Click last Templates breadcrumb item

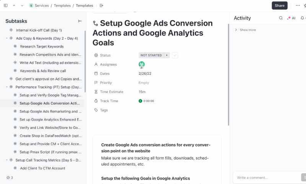84,5
